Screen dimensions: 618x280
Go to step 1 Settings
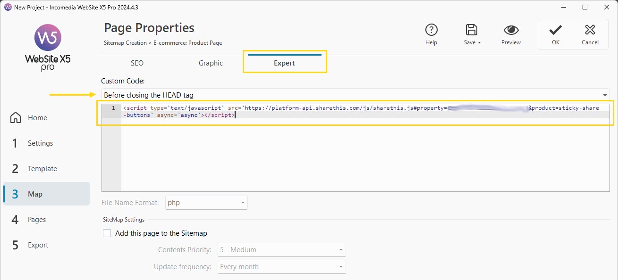pyautogui.click(x=46, y=143)
